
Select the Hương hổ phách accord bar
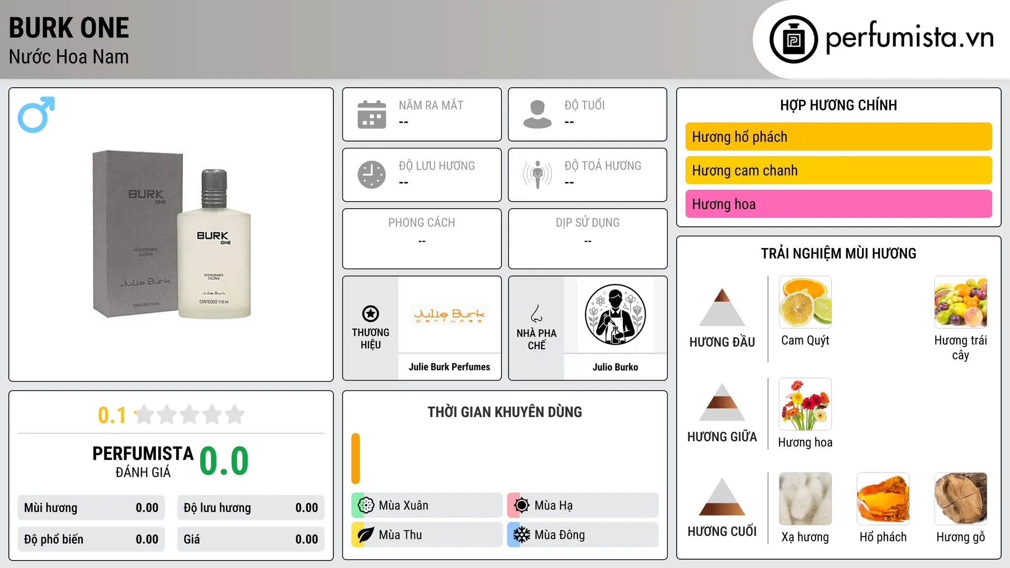(x=838, y=137)
